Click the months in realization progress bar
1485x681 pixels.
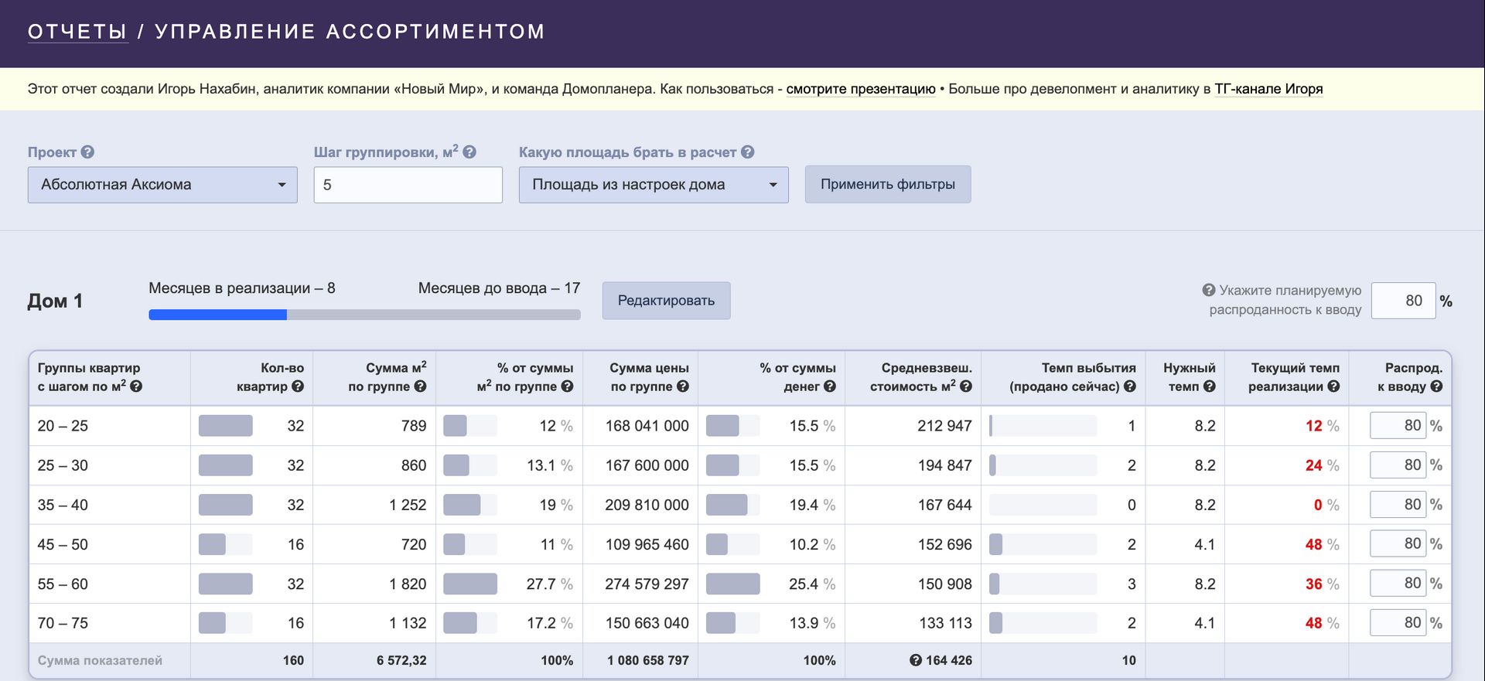coord(364,315)
